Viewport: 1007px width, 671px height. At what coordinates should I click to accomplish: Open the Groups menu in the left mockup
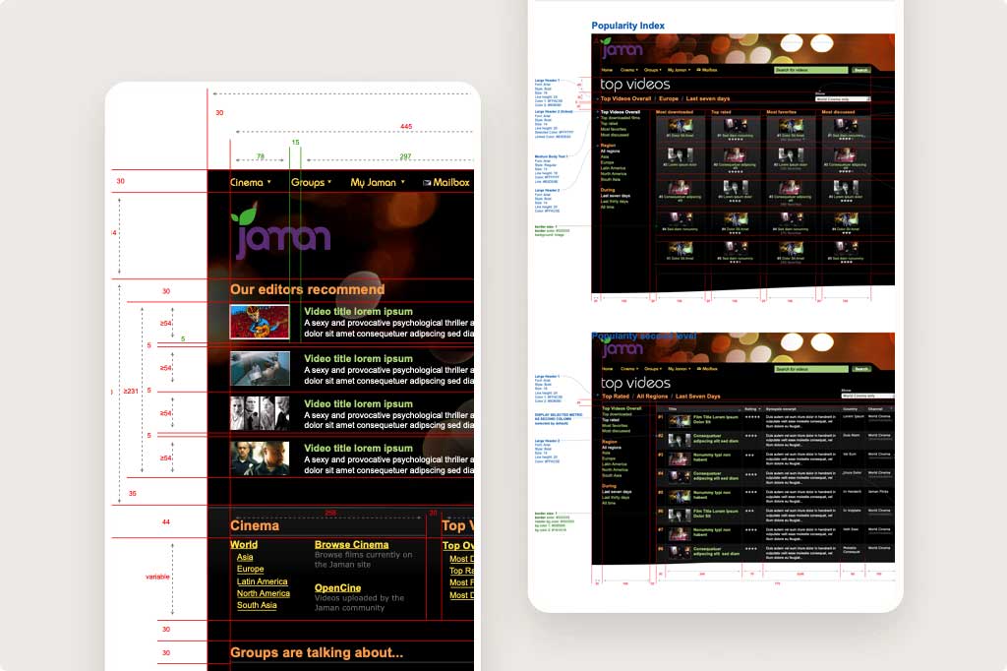[x=311, y=183]
